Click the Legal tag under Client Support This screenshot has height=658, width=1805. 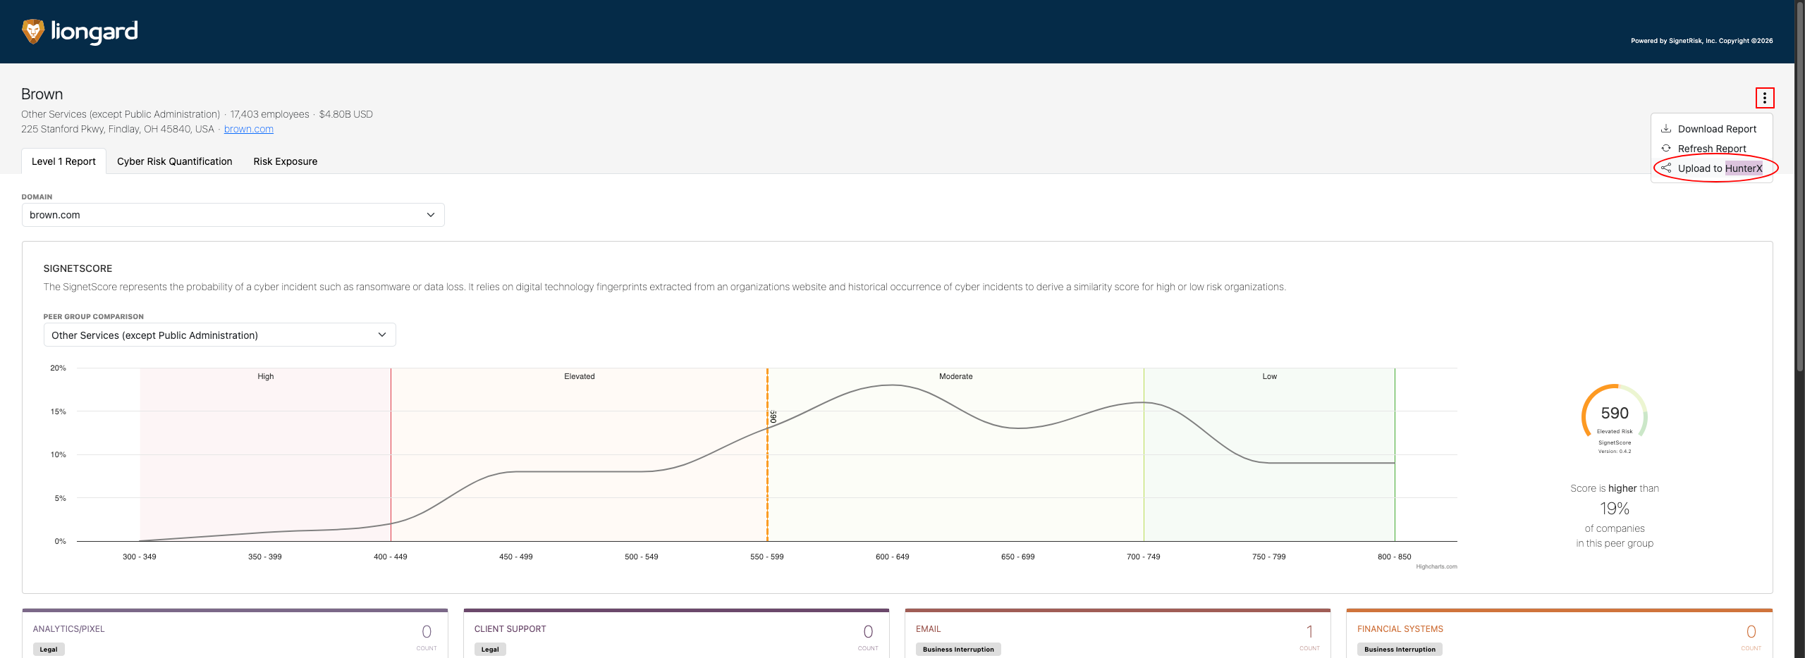(490, 650)
